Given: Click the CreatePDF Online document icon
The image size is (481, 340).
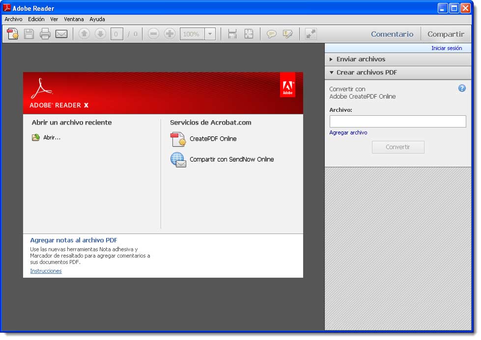Looking at the screenshot, I should (178, 139).
